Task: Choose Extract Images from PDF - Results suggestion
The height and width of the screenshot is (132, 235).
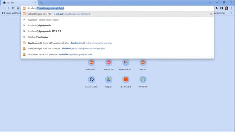Action: coord(117,49)
